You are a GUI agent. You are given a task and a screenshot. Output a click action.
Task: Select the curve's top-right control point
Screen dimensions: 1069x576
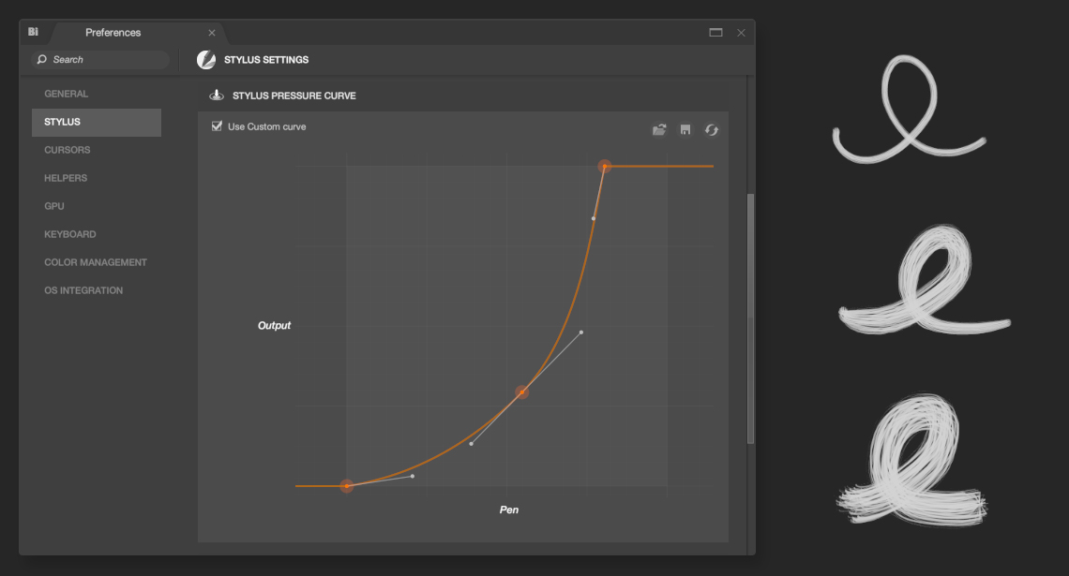pyautogui.click(x=605, y=166)
